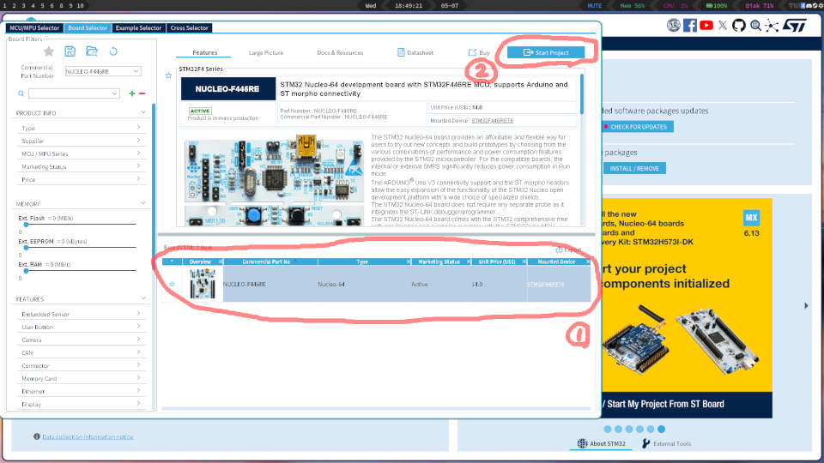
Task: Open the Docs & Resources tab
Action: pyautogui.click(x=340, y=52)
